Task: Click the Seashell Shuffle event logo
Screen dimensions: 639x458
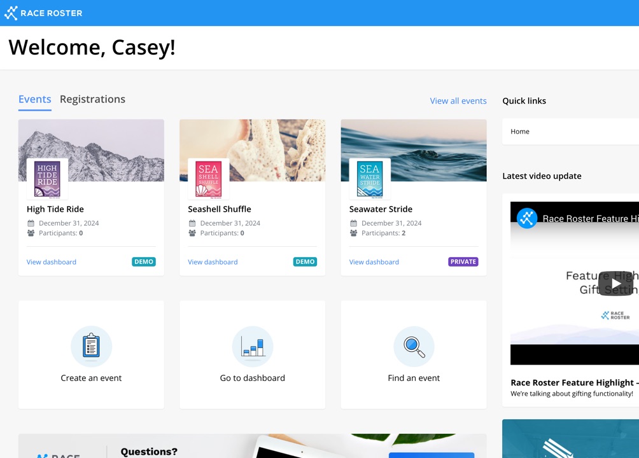Action: tap(208, 179)
